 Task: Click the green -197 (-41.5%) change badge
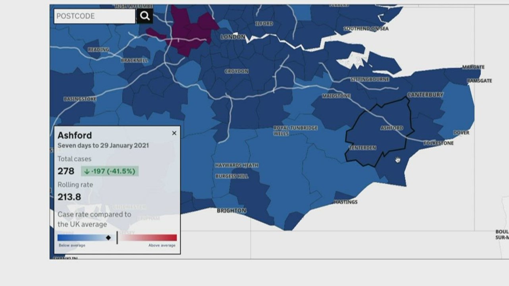(x=110, y=171)
